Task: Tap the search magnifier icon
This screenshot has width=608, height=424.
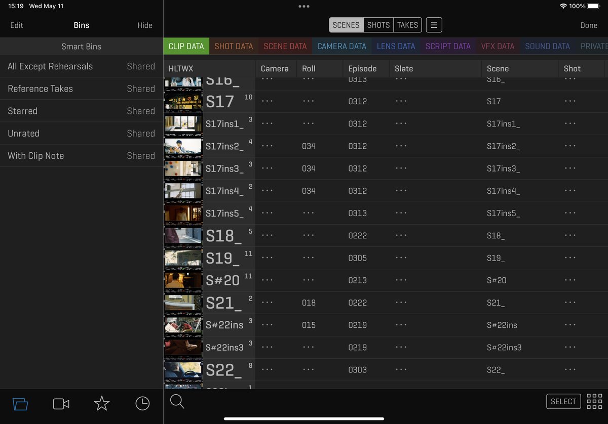Action: [177, 401]
